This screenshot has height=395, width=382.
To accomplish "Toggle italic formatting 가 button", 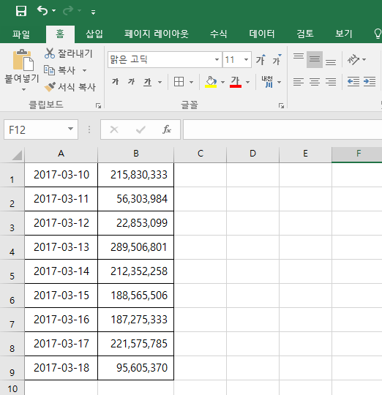I will pyautogui.click(x=131, y=82).
